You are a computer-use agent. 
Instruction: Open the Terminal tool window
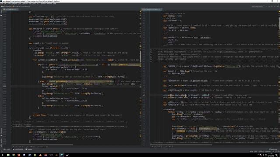pos(29,149)
